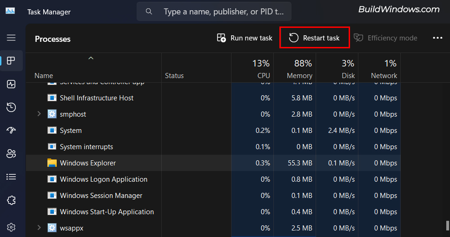Click the Shell Infrastructure Host process icon
This screenshot has height=237, width=450.
[52, 98]
